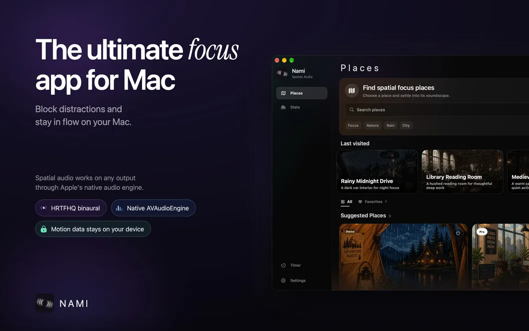Filter places by the Rain tag
Screen dimensions: 529x331
390,126
